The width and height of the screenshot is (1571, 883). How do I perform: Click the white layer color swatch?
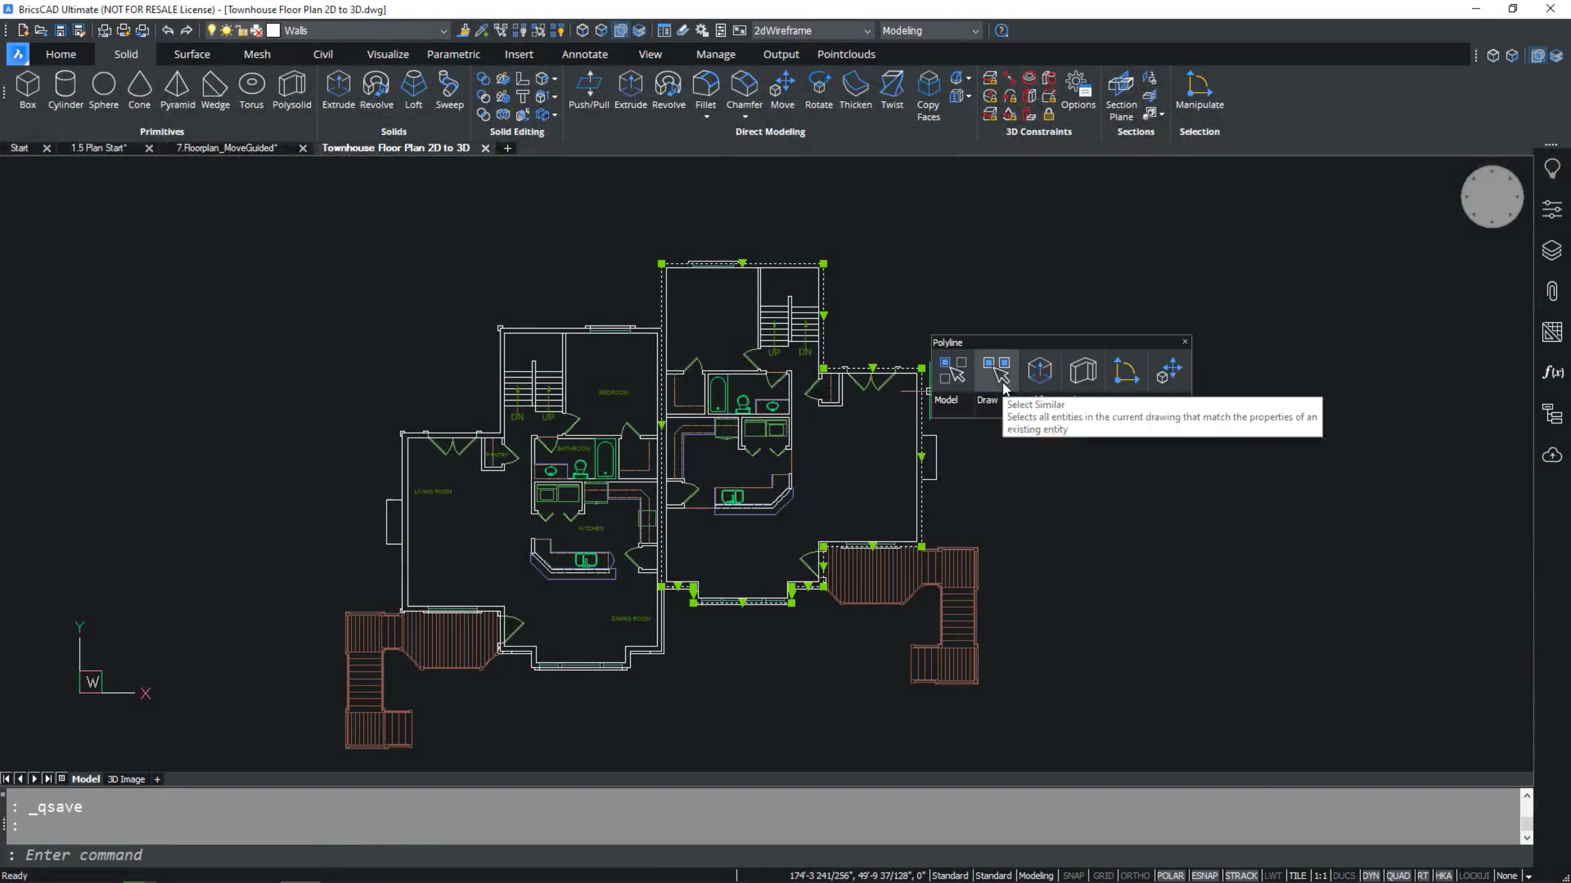click(x=274, y=31)
